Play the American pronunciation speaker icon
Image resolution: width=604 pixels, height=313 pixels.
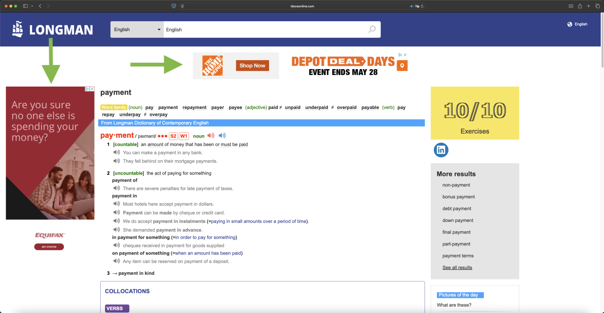(x=222, y=135)
